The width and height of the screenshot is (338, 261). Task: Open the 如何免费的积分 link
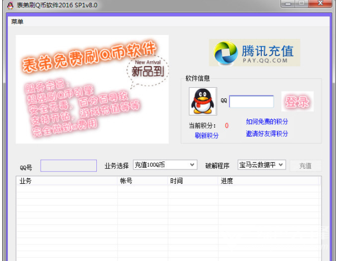267,122
